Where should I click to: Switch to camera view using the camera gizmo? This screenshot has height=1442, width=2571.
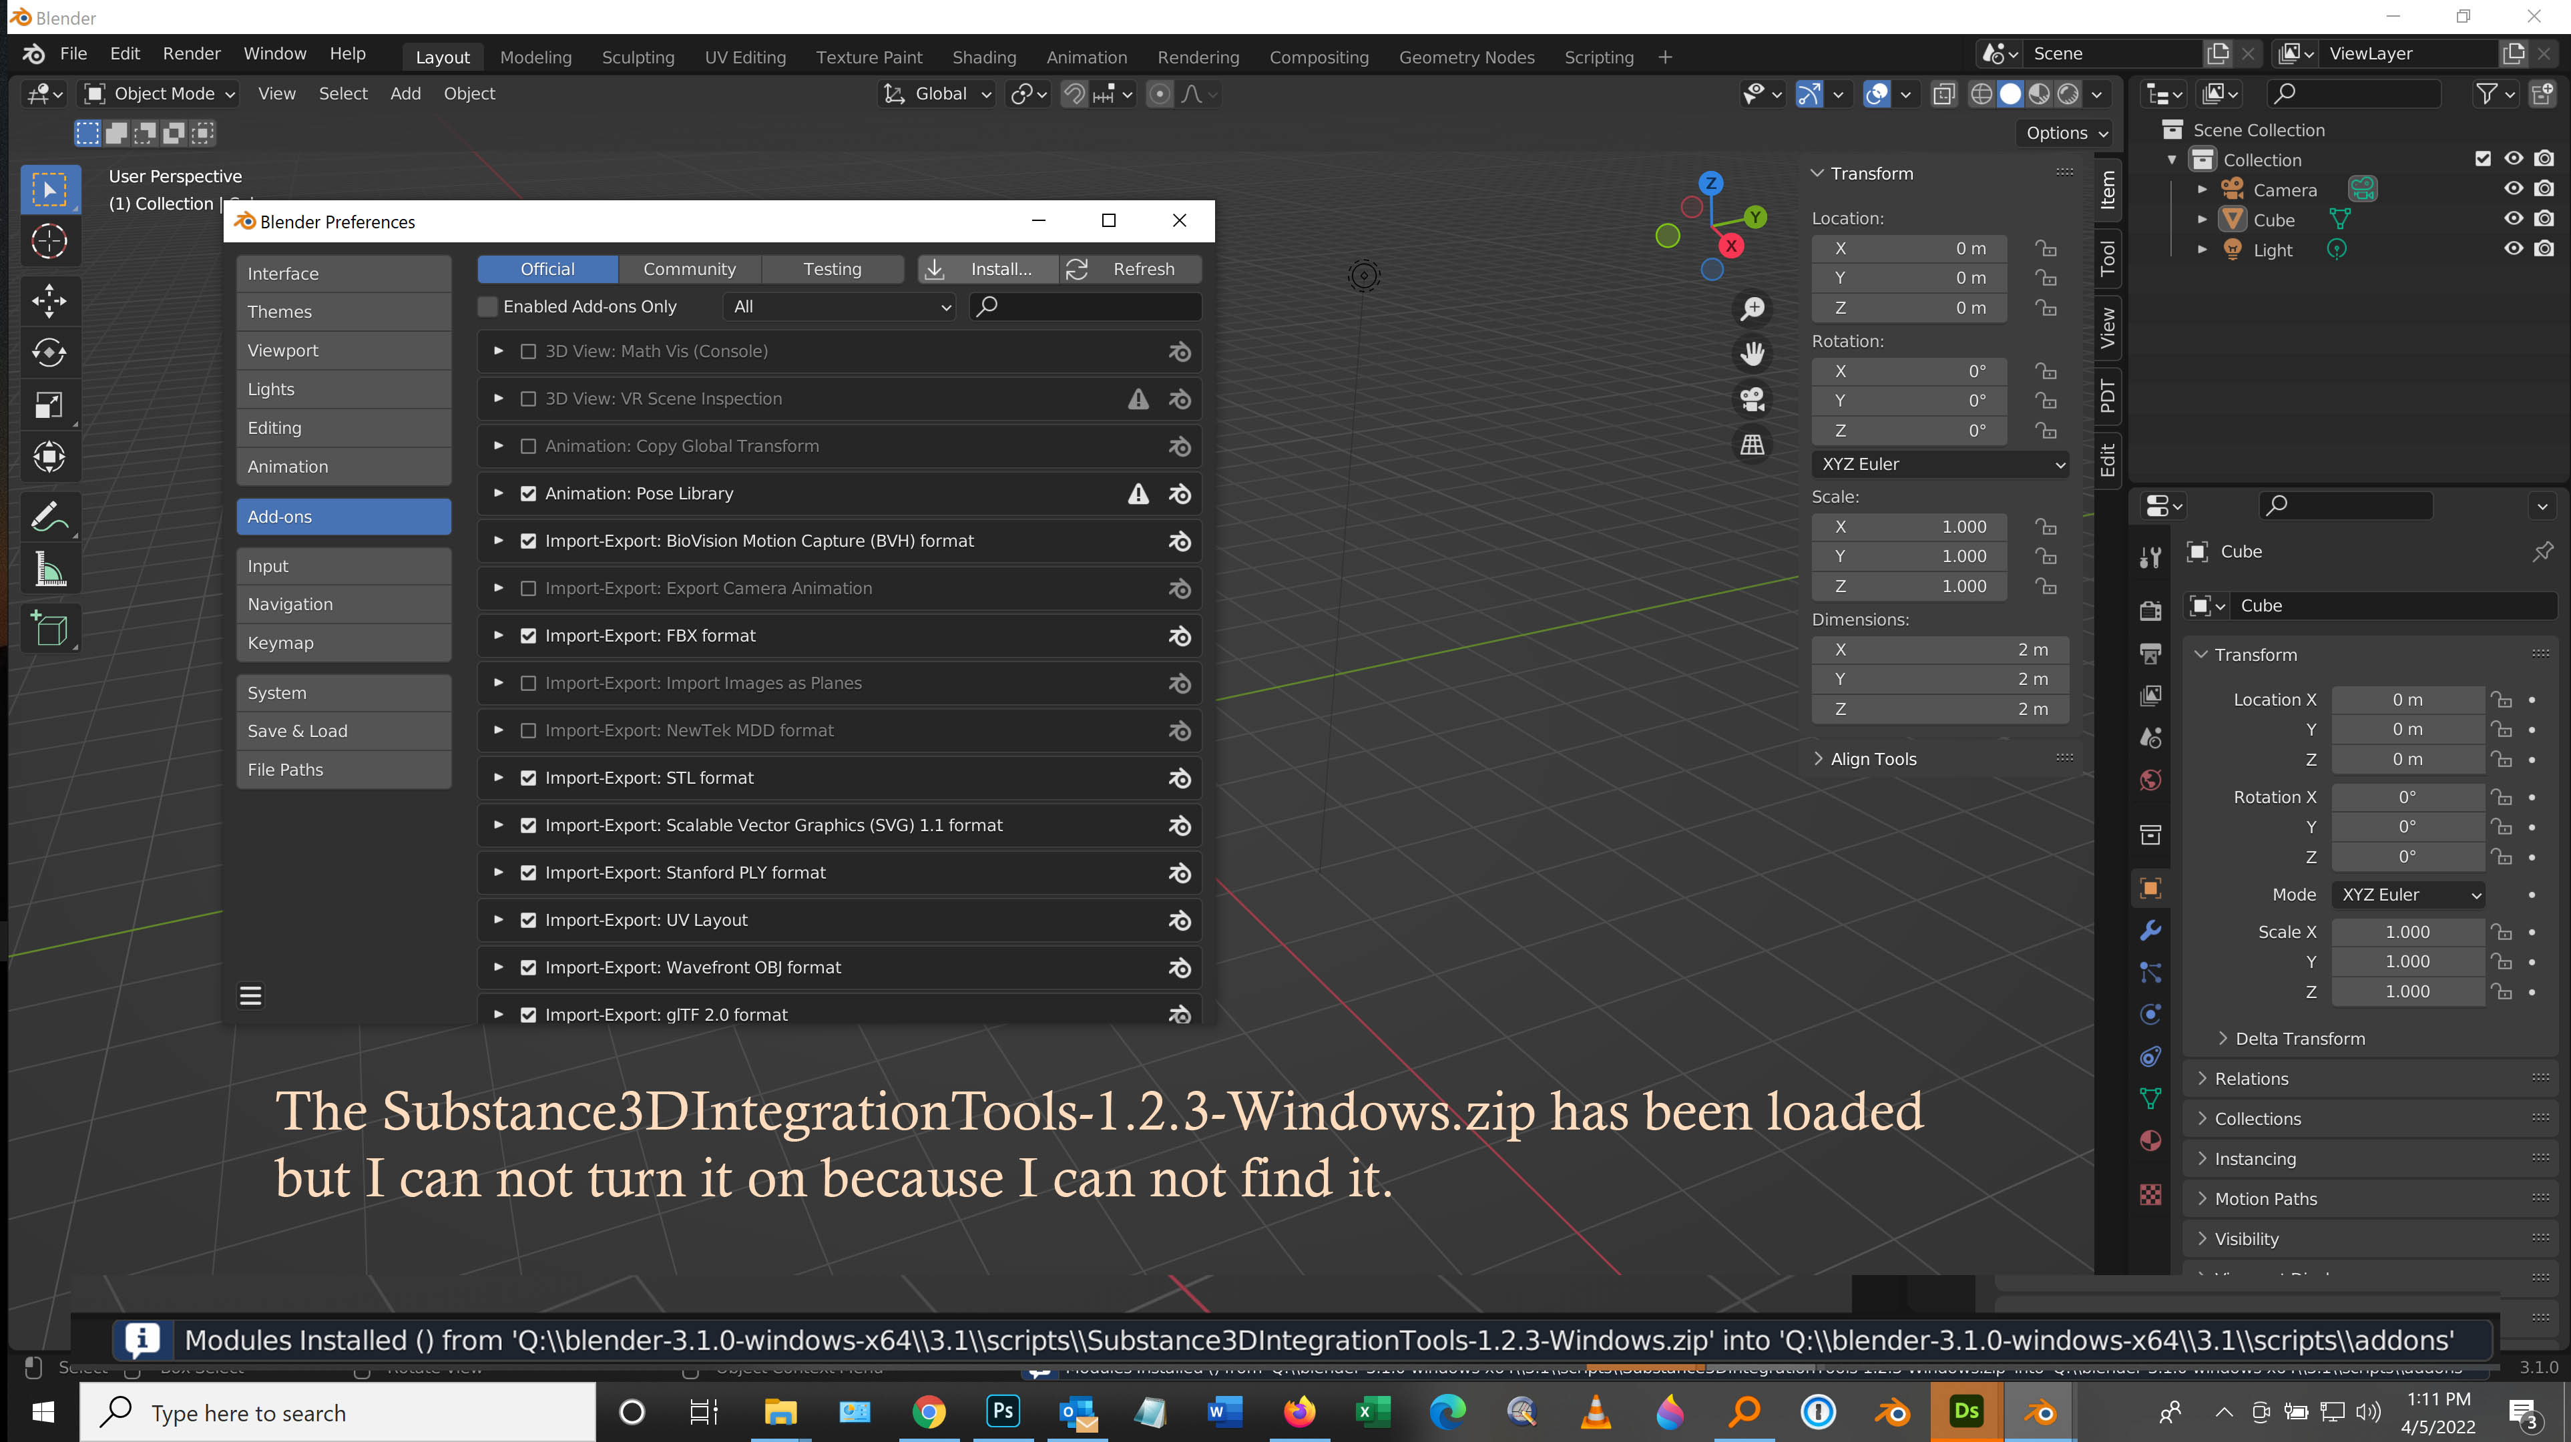1752,399
